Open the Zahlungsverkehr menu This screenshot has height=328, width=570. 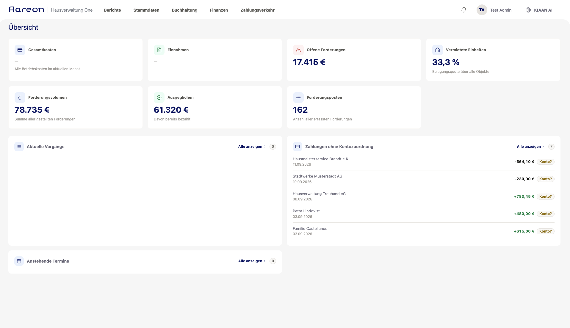[x=257, y=10]
